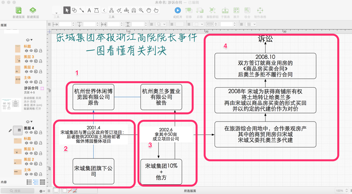Toggle the lock icon of 图层 4 layer

coord(41,133)
